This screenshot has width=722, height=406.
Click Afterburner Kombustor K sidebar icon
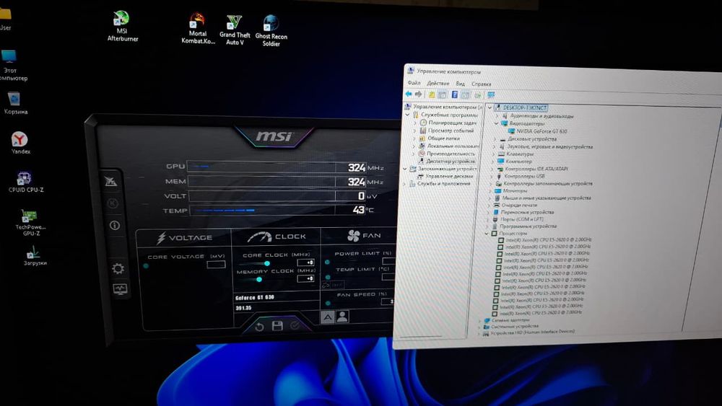click(x=113, y=203)
